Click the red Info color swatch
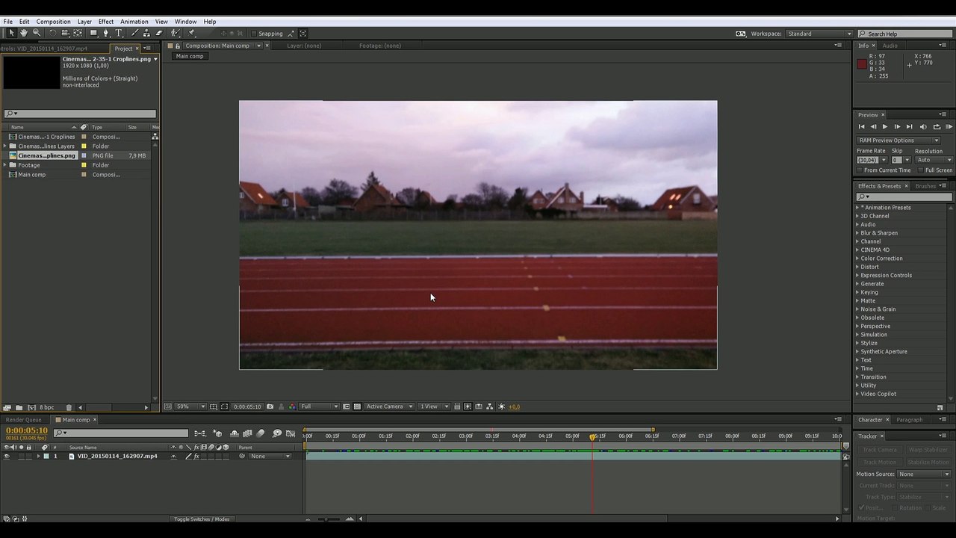The image size is (956, 538). point(862,64)
